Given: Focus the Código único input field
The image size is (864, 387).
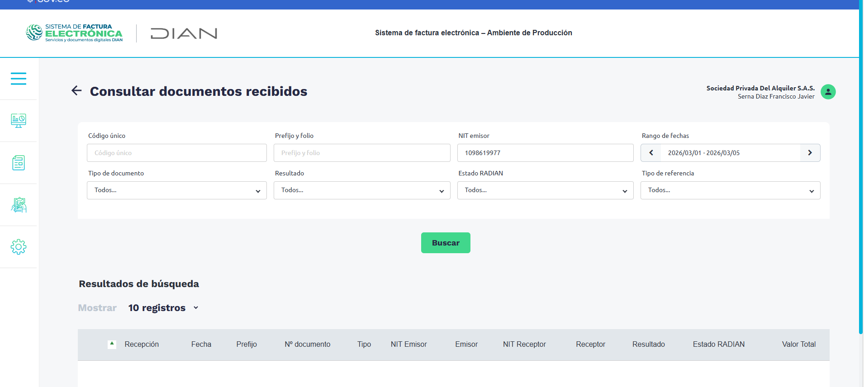Looking at the screenshot, I should tap(176, 153).
